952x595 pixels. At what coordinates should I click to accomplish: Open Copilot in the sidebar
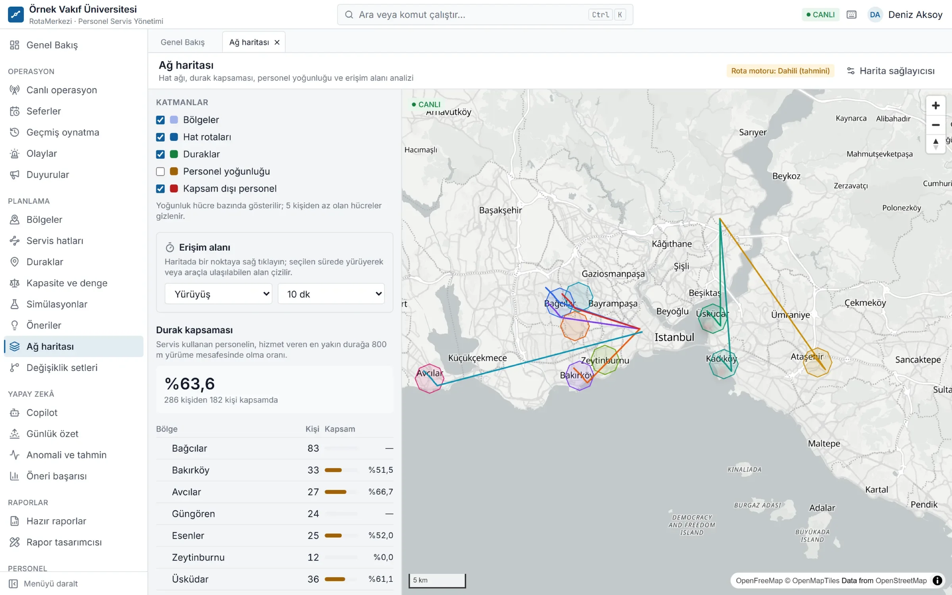[74, 413]
